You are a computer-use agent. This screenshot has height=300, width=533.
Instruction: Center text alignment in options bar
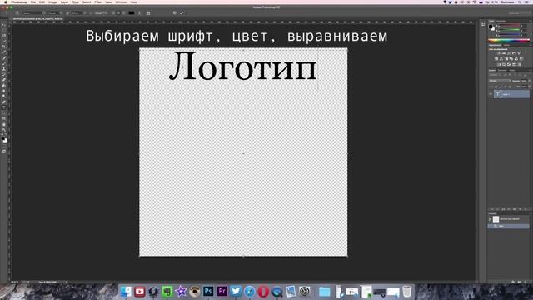[x=118, y=13]
